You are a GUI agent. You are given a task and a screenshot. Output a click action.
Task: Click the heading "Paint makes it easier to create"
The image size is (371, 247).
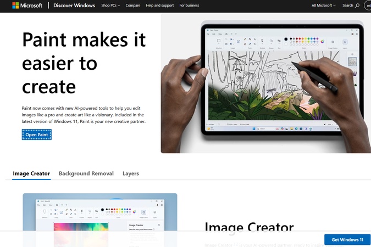[x=84, y=63]
